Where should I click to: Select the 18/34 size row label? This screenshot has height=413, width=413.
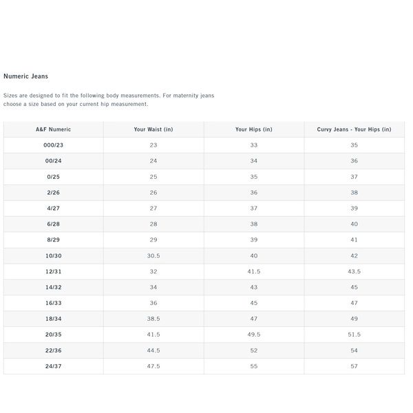click(53, 319)
